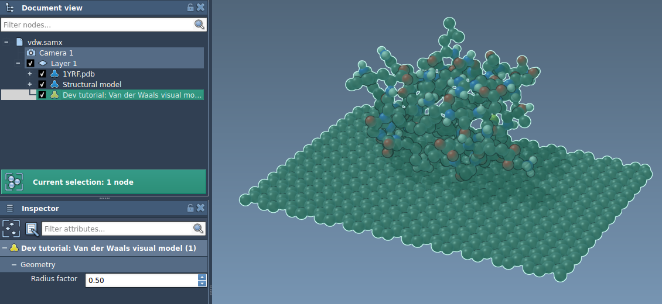
Task: Select the Camera 1 node
Action: [56, 53]
